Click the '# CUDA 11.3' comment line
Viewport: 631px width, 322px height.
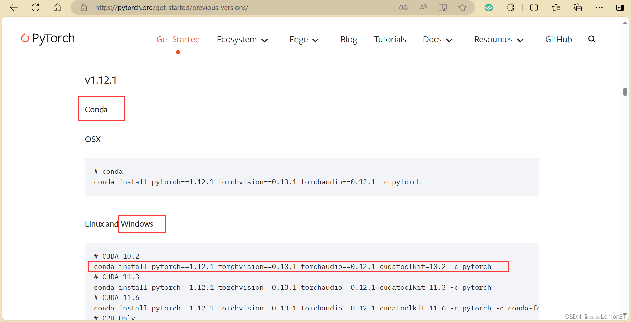pos(117,277)
